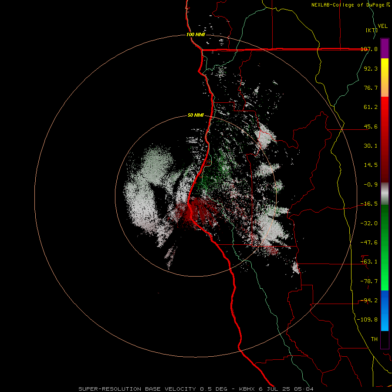
Task: Click the -78.7 value on velocity scale
Action: pos(369,281)
